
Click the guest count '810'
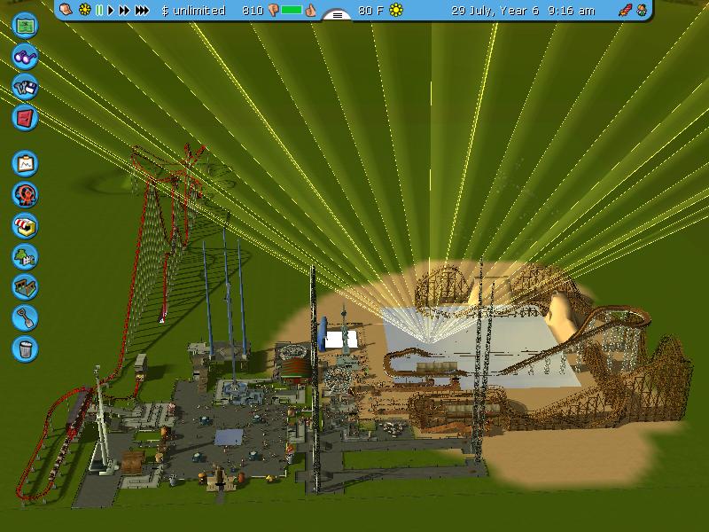tap(253, 11)
